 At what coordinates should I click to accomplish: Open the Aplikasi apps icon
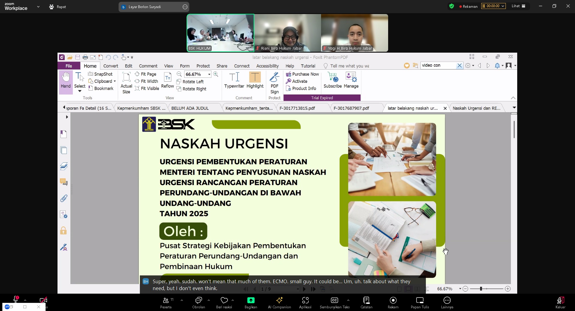[x=305, y=301]
